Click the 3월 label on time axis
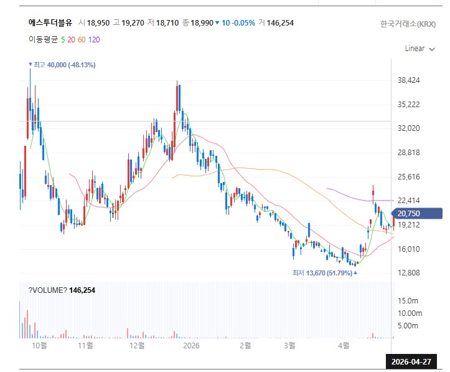450x372 pixels. 289,345
